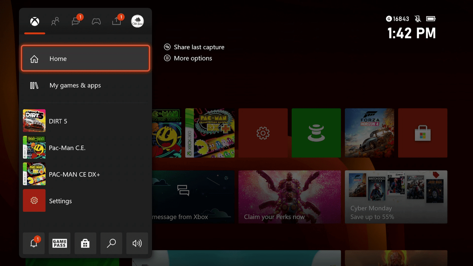The image size is (473, 266).
Task: Click the muted microphone status icon
Action: click(418, 19)
